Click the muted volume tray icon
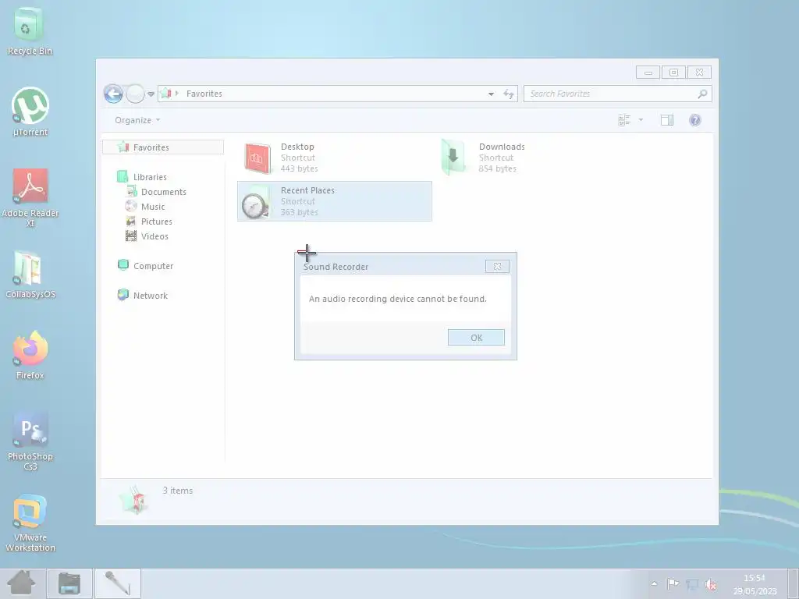The height and width of the screenshot is (599, 799). [710, 583]
